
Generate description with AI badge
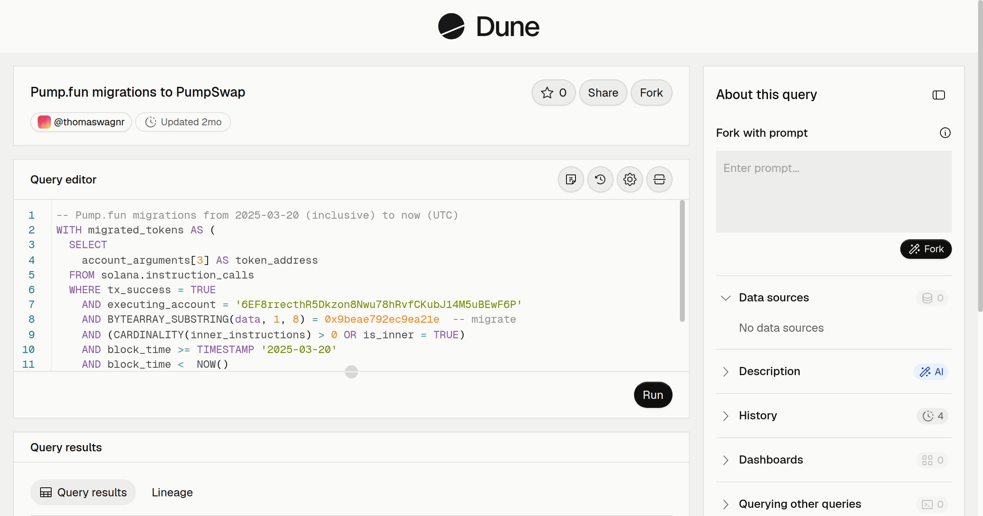click(x=931, y=371)
